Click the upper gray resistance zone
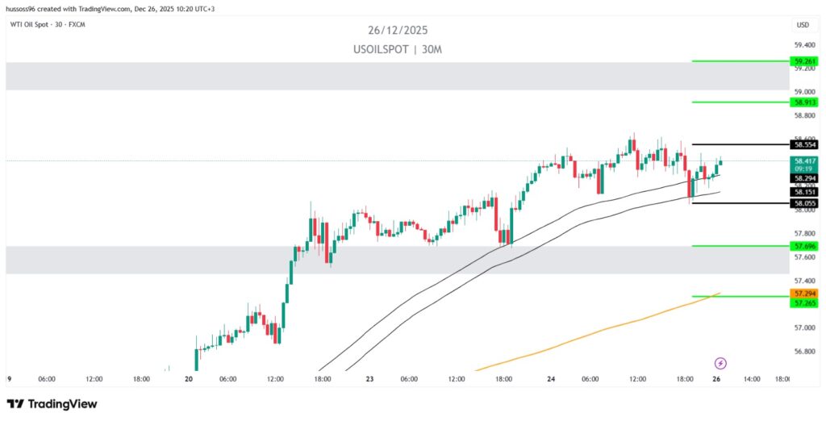 (395, 76)
